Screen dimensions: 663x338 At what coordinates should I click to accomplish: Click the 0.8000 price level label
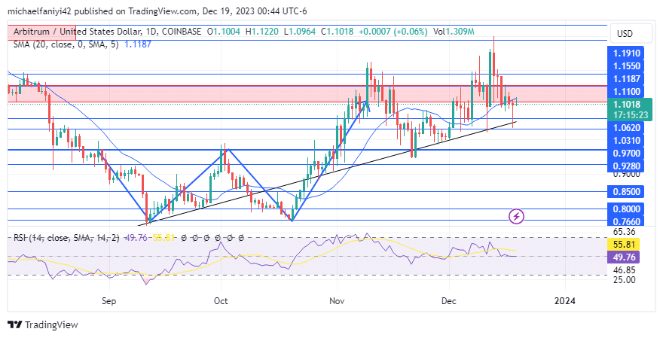point(626,209)
